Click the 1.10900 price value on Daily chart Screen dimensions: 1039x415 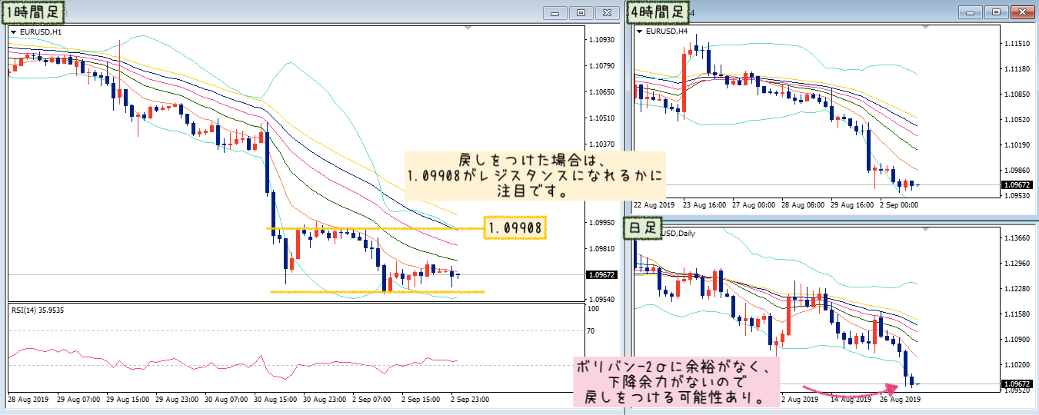(x=1017, y=339)
